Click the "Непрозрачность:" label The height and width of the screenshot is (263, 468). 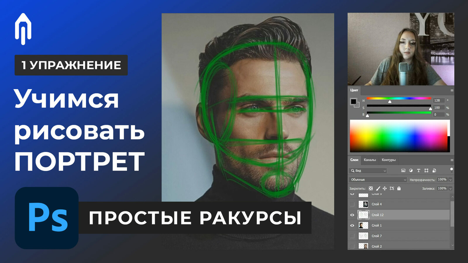[x=422, y=180]
